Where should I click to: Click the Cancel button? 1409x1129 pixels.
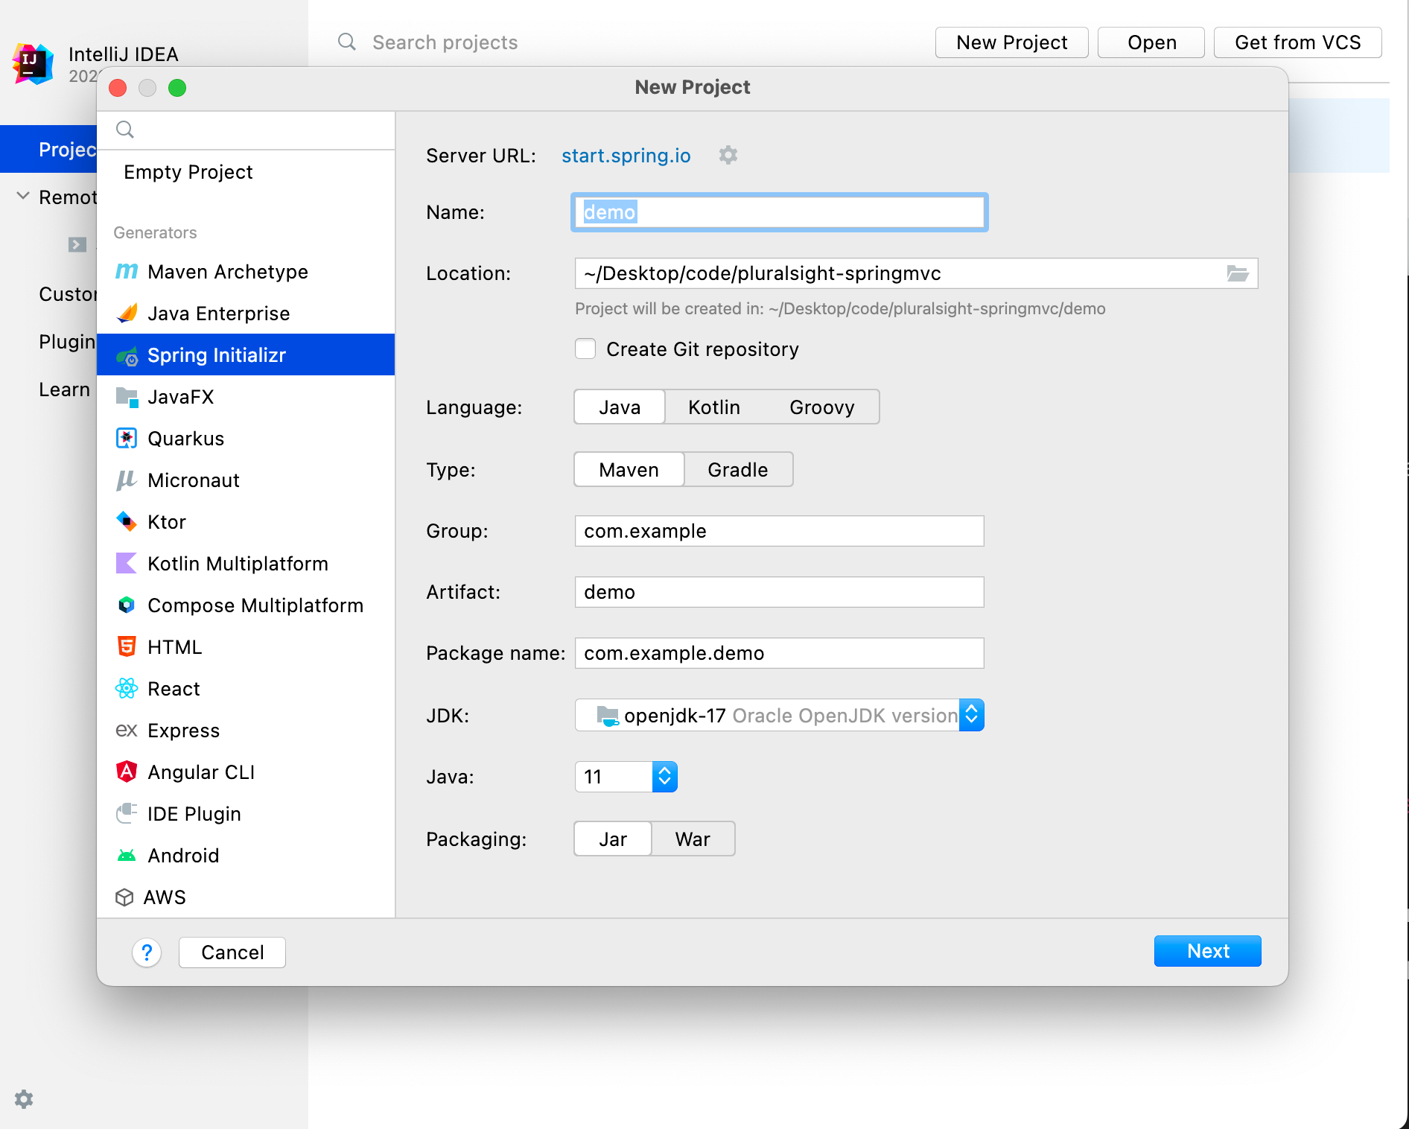coord(232,953)
